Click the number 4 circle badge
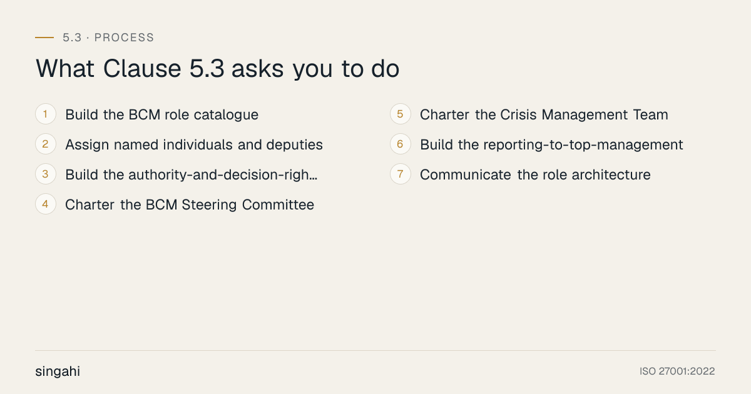Image resolution: width=751 pixels, height=394 pixels. point(46,205)
